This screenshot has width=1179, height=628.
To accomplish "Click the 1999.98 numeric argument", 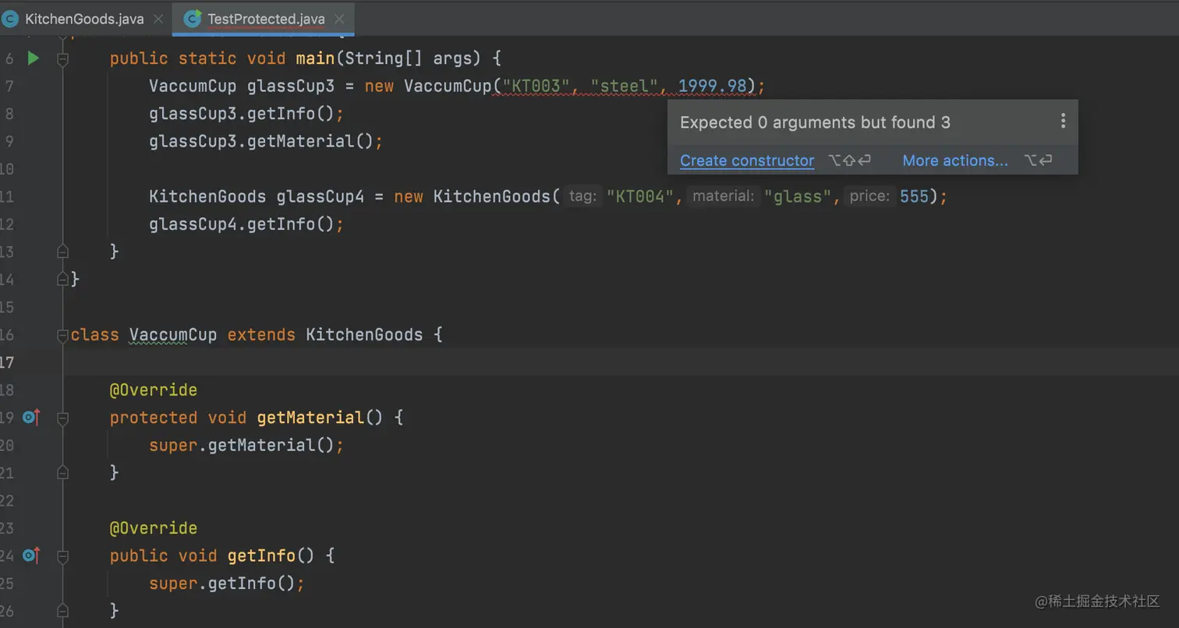I will tap(712, 86).
